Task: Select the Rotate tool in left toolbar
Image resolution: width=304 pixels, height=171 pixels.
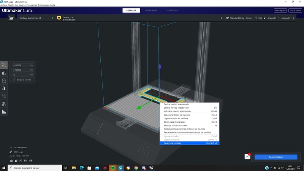Action: coord(4,81)
